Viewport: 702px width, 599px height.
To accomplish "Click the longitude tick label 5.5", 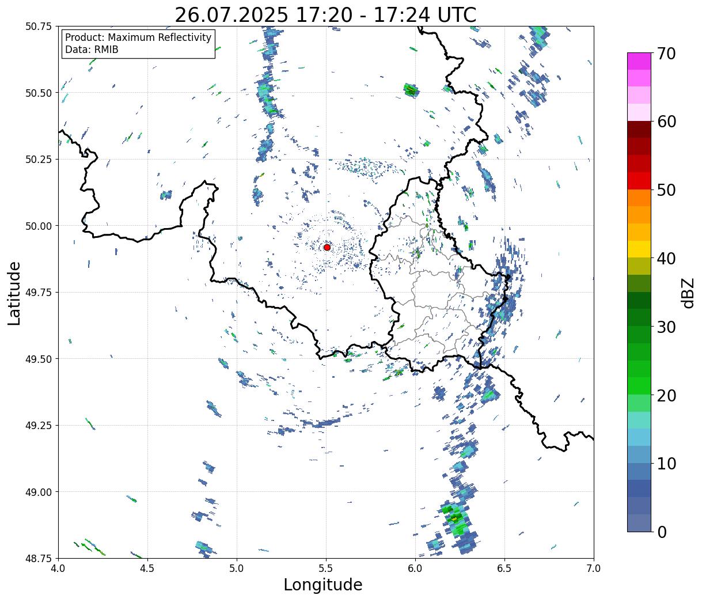I will pos(326,568).
